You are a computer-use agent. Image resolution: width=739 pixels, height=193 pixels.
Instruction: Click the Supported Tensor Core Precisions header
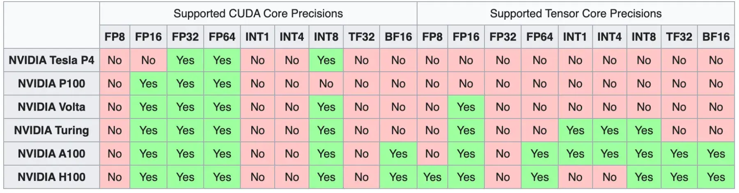576,14
